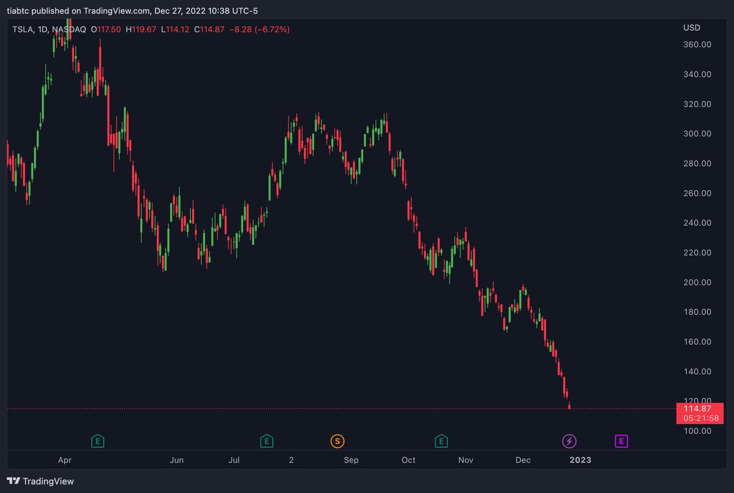
Task: Click the 260.00 price axis label
Action: click(698, 193)
